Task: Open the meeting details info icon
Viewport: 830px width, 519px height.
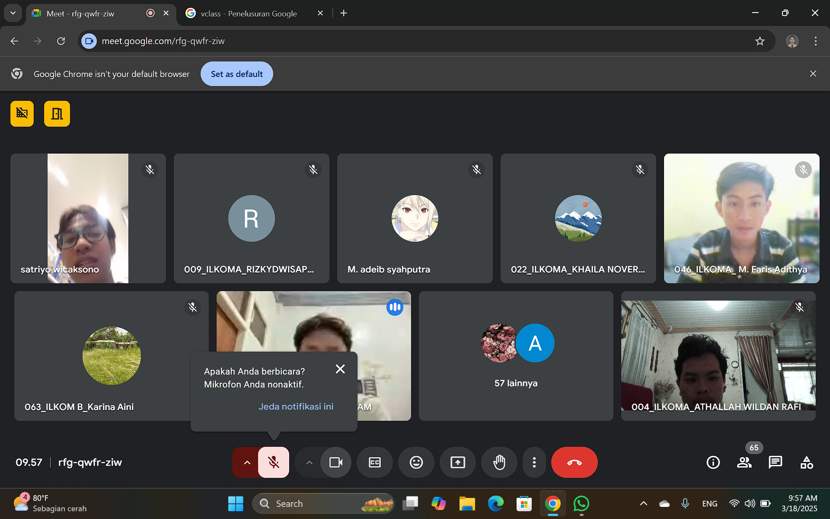Action: coord(713,462)
